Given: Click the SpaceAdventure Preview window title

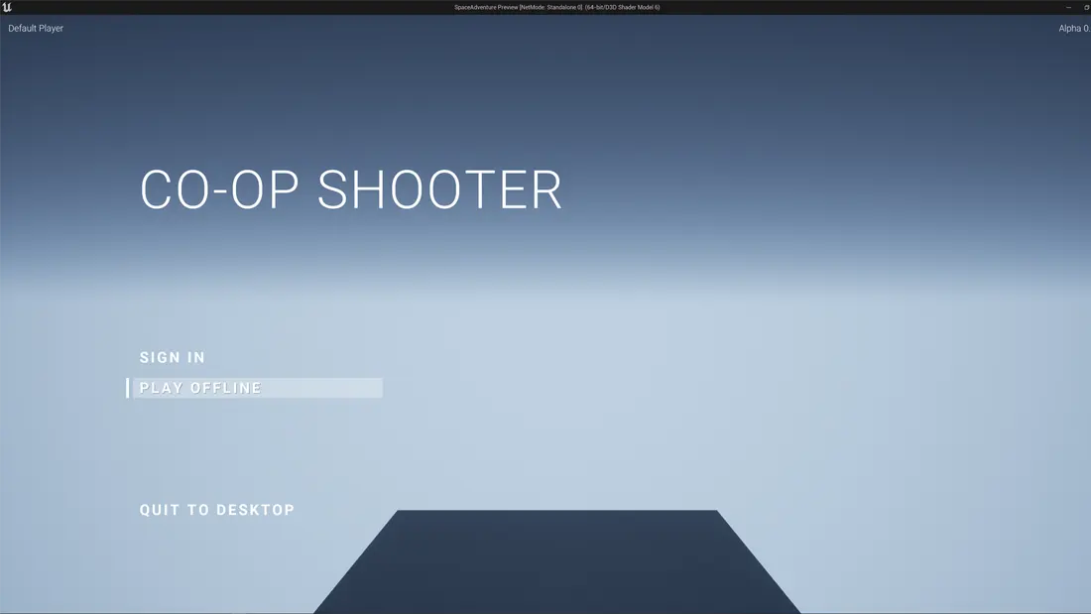Looking at the screenshot, I should pos(556,7).
